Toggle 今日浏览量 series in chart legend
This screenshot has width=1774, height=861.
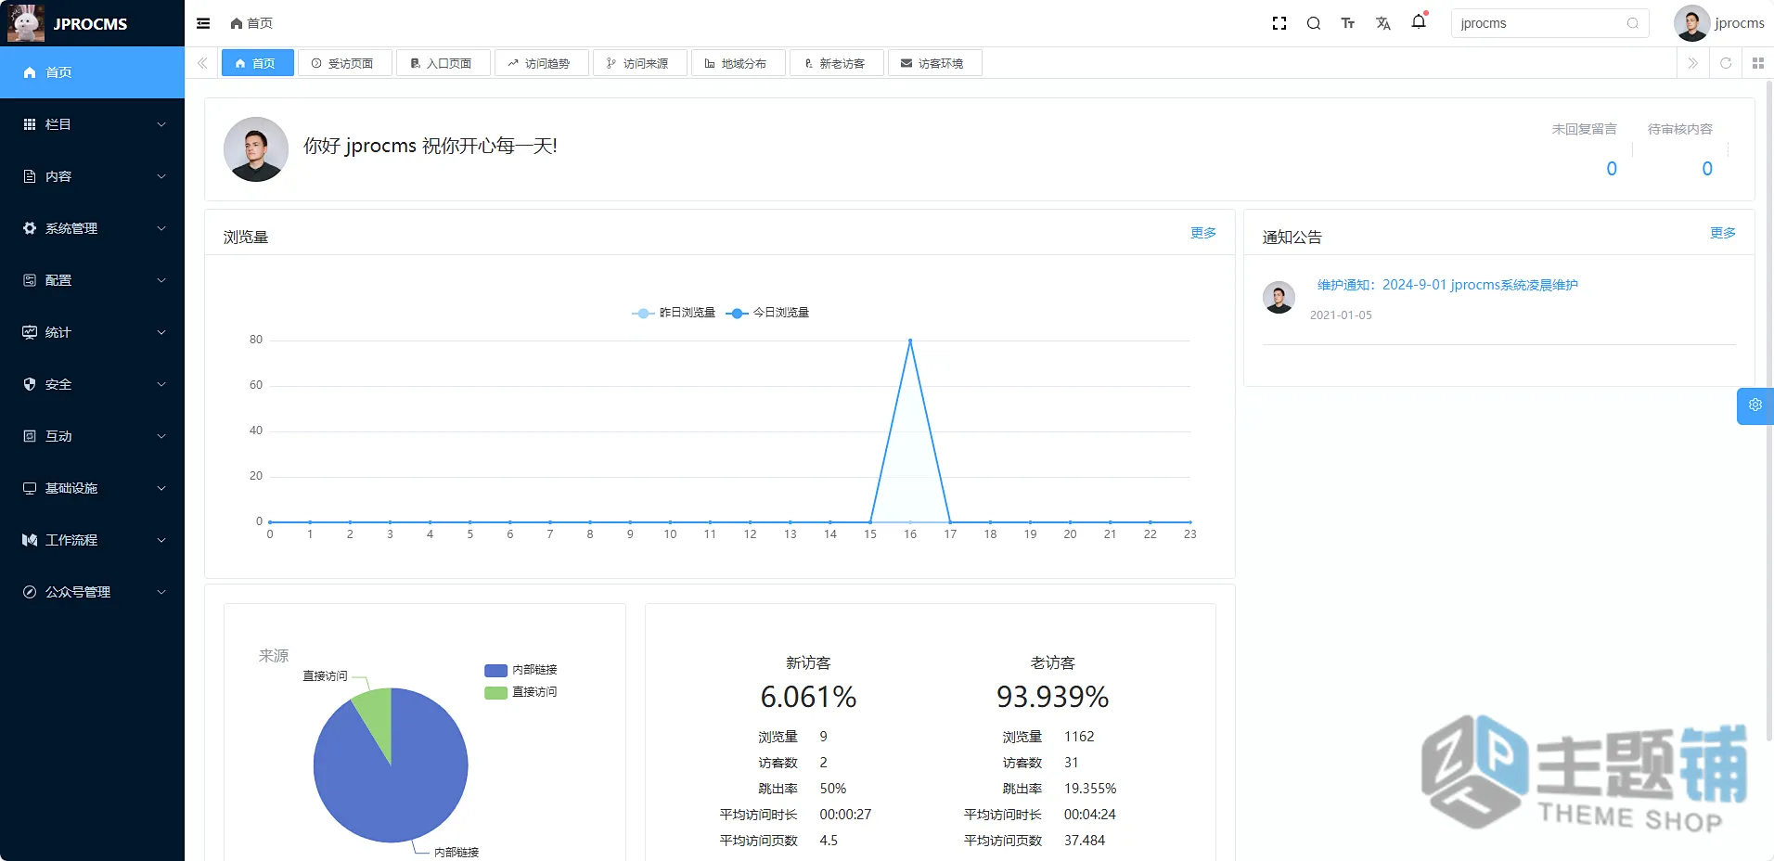pyautogui.click(x=767, y=313)
